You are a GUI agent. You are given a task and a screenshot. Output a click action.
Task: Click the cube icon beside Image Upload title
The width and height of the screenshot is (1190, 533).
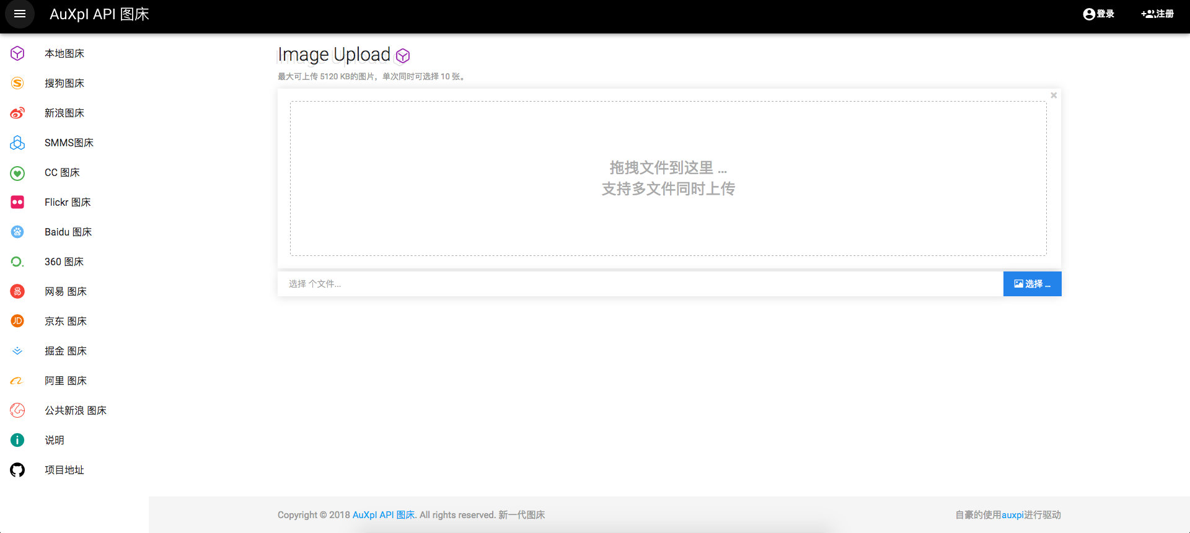403,56
